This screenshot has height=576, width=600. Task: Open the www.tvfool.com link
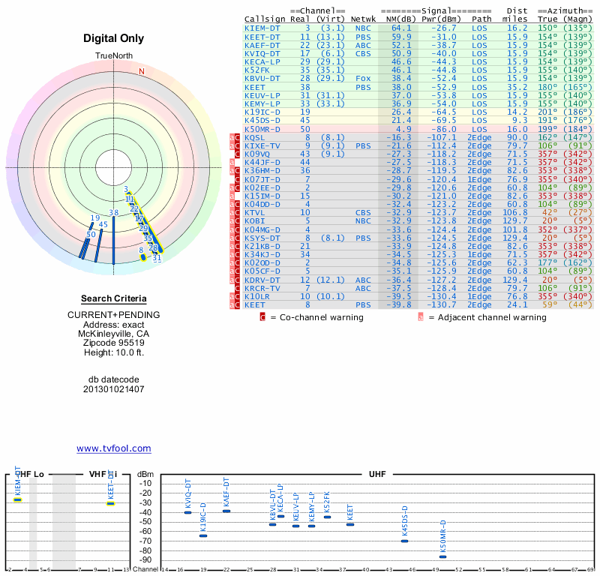click(x=113, y=448)
